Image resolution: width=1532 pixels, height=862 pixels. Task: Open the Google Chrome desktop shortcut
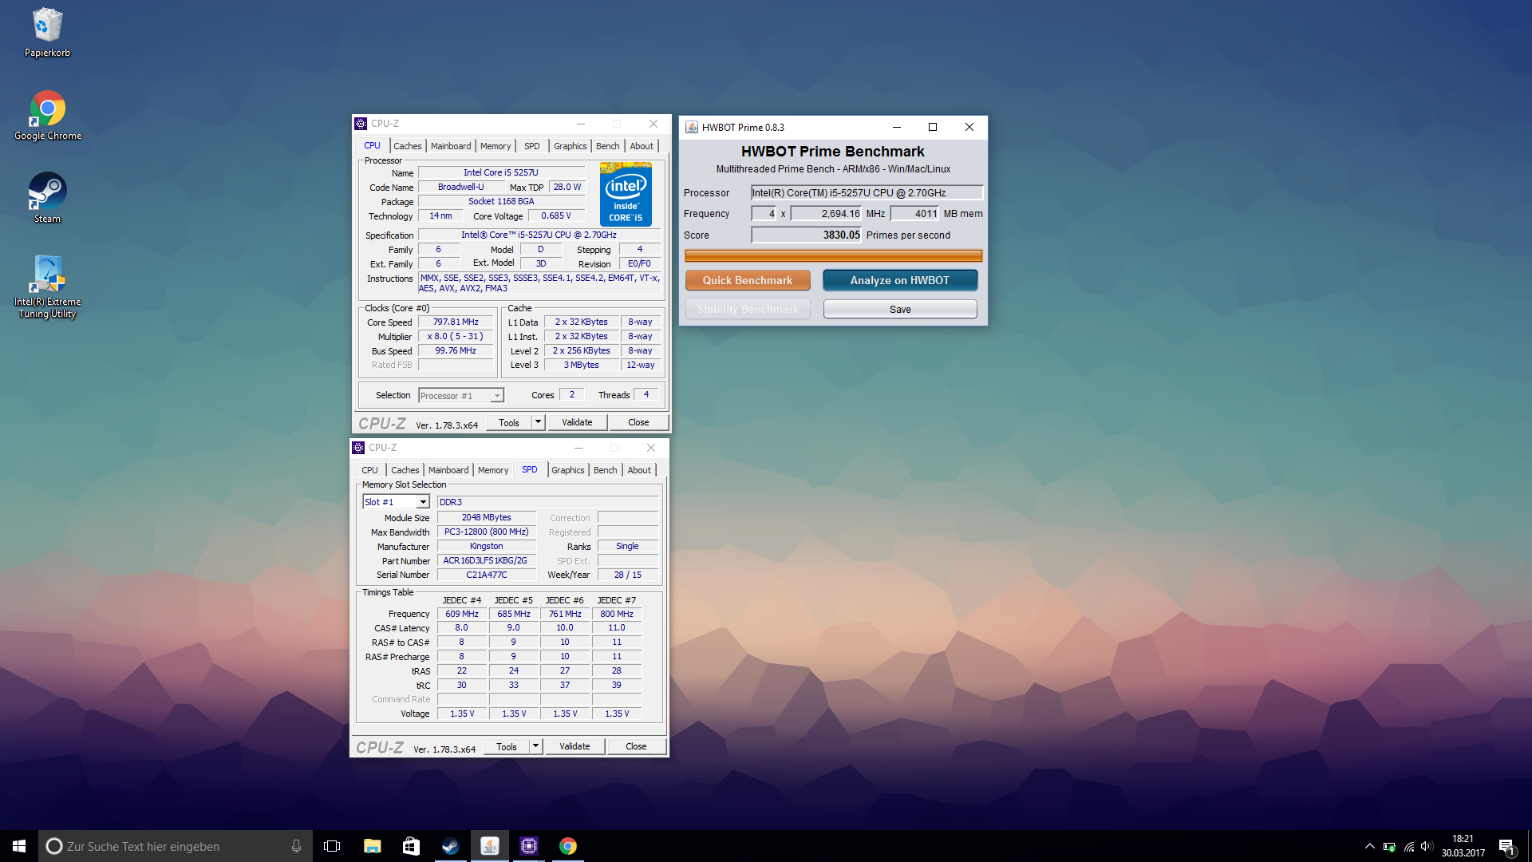pos(48,116)
